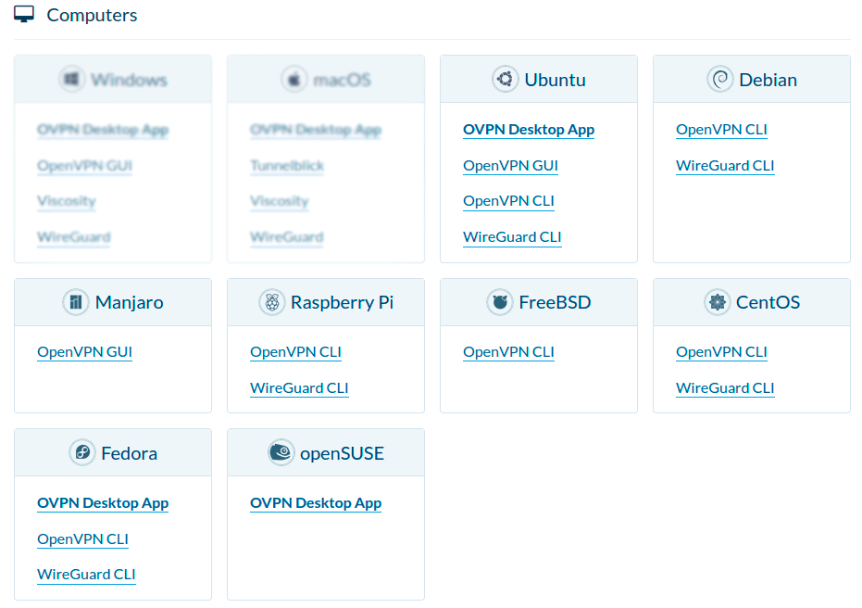Click the macOS apple icon

pyautogui.click(x=294, y=79)
